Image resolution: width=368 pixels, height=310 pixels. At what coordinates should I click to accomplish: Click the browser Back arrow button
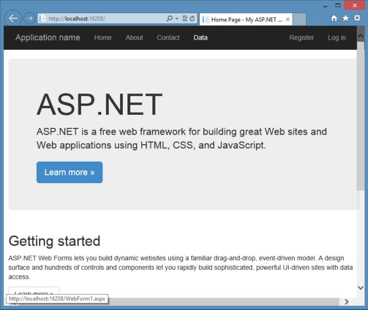13,18
